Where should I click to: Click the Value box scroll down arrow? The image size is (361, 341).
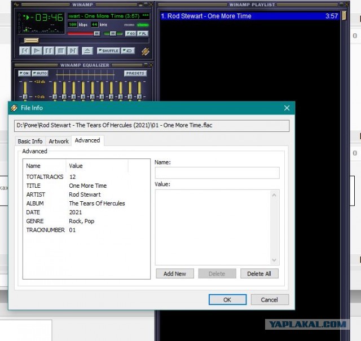pyautogui.click(x=274, y=260)
